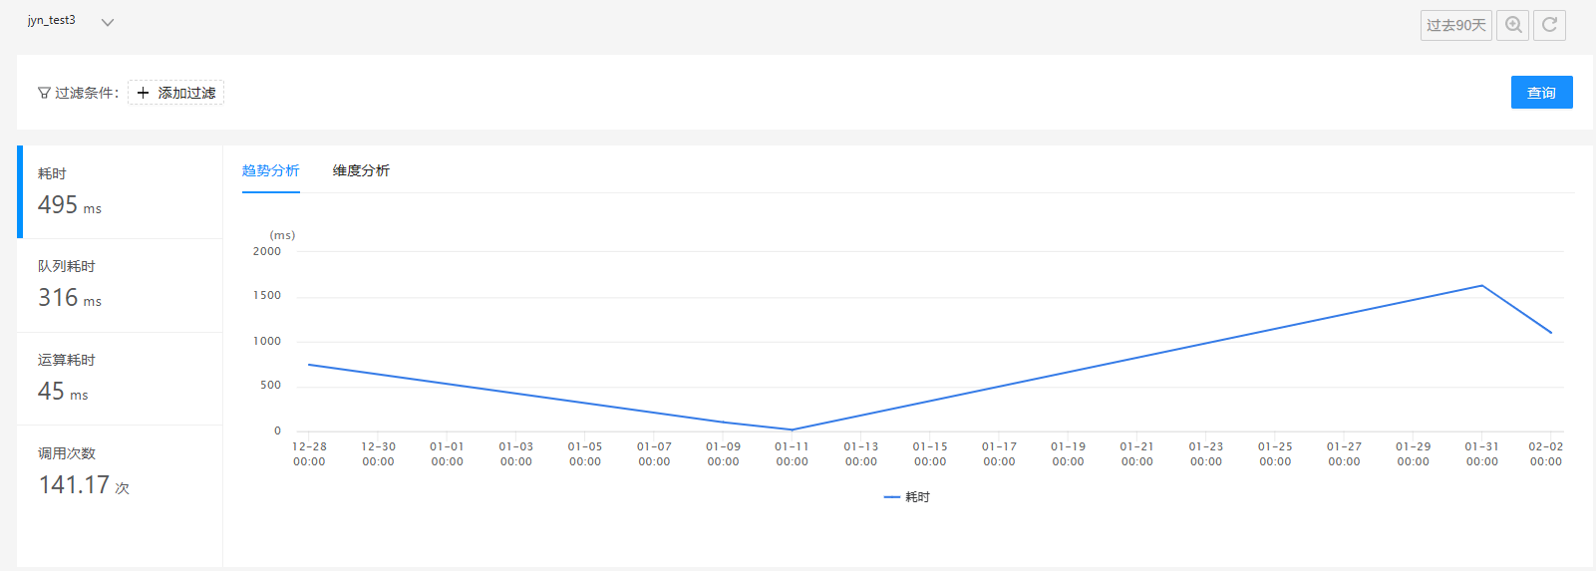Screen dimensions: 1596x571
Task: Select the 耗时 495 ms metric card
Action: pyautogui.click(x=120, y=192)
